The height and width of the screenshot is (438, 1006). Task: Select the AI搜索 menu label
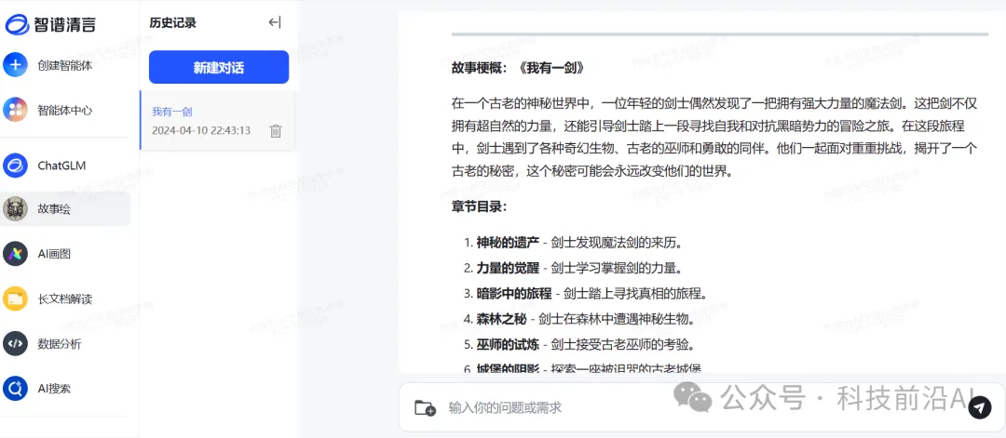click(x=54, y=389)
